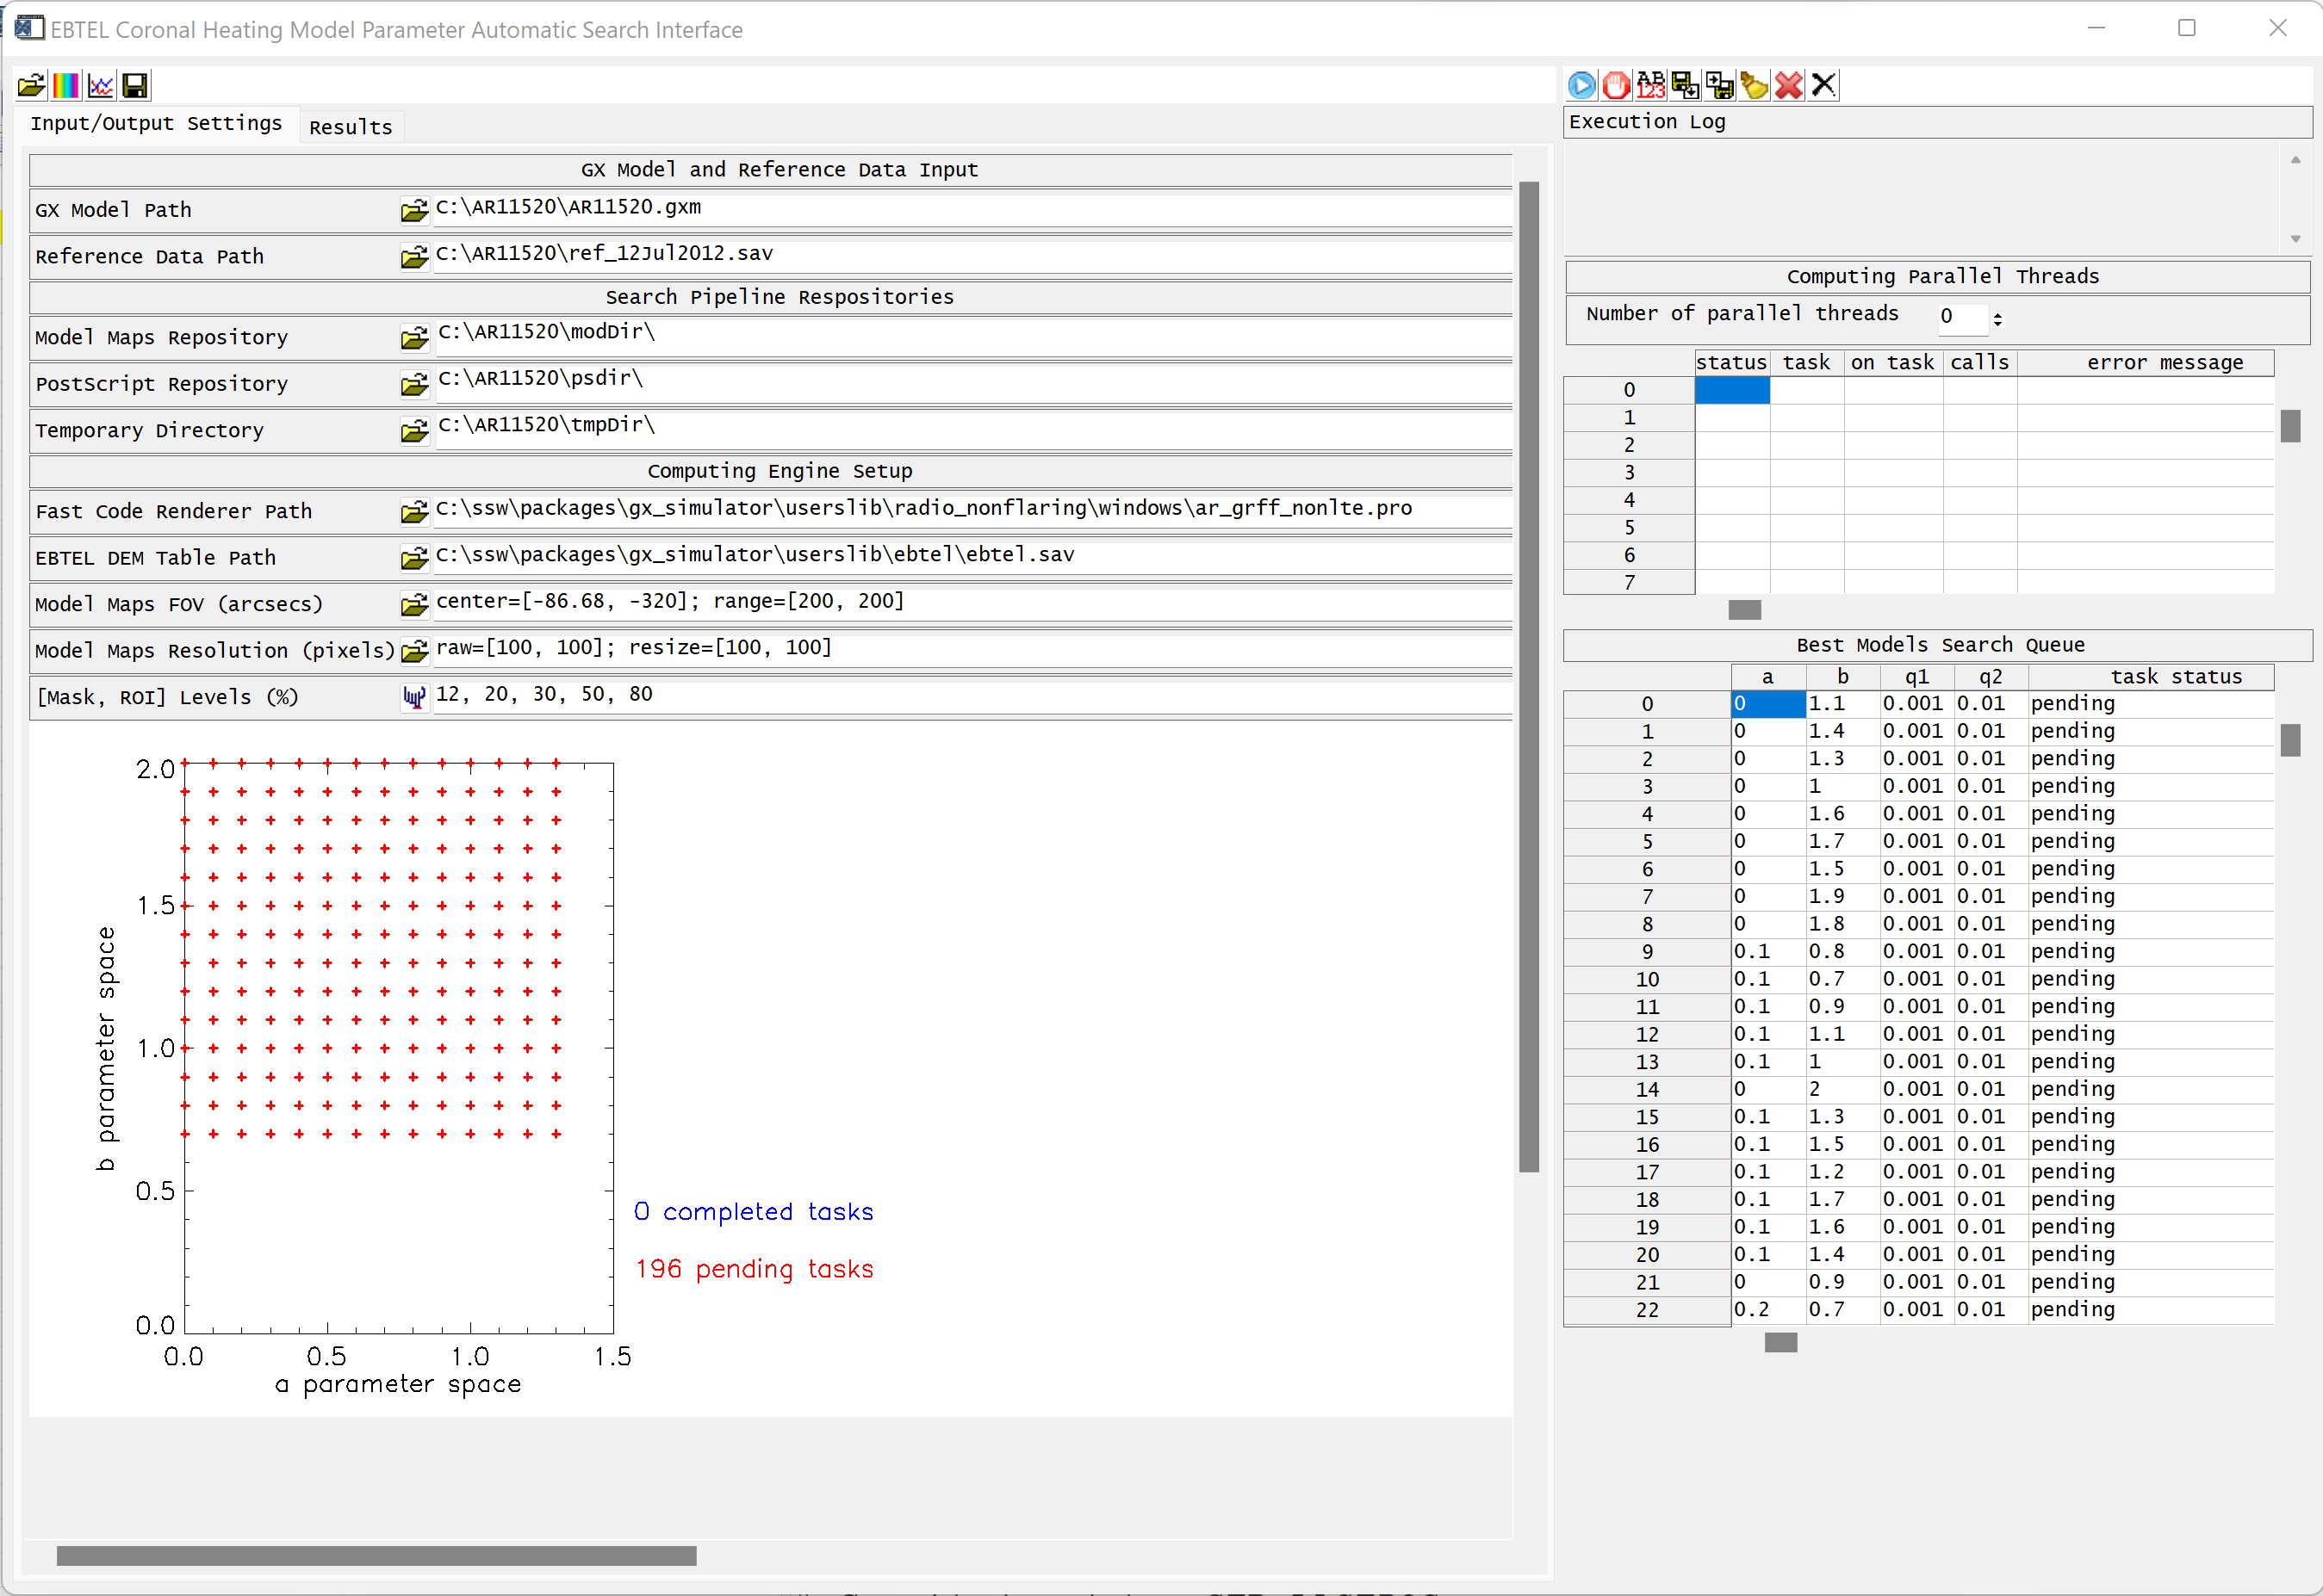
Task: Click the Mask ROI Levels histogram icon
Action: click(x=414, y=697)
